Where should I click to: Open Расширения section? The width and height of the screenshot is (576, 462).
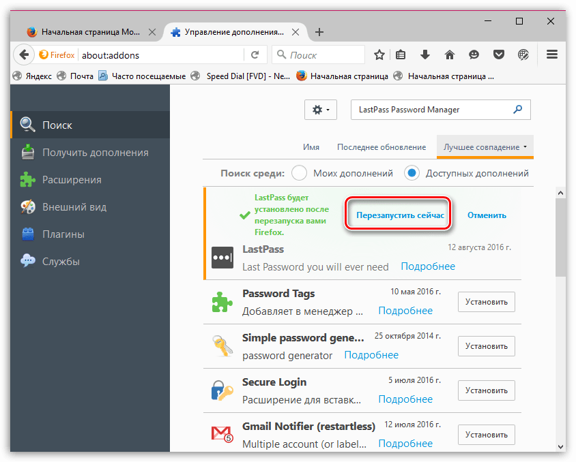click(x=90, y=180)
